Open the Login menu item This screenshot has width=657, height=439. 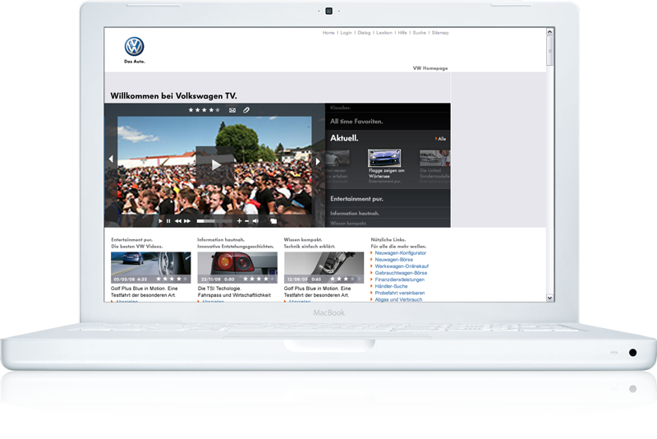click(x=346, y=33)
